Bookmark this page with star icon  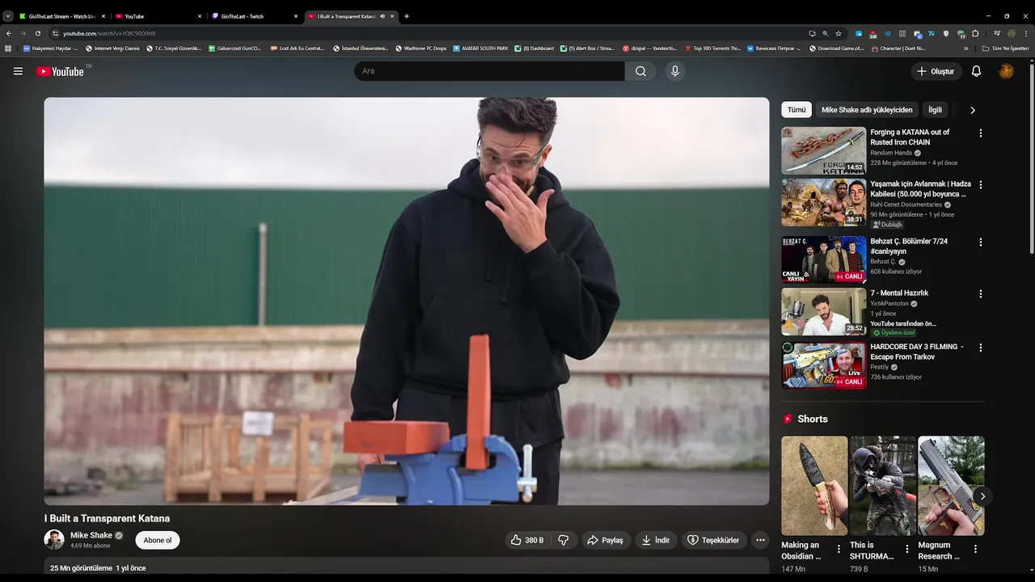point(839,33)
